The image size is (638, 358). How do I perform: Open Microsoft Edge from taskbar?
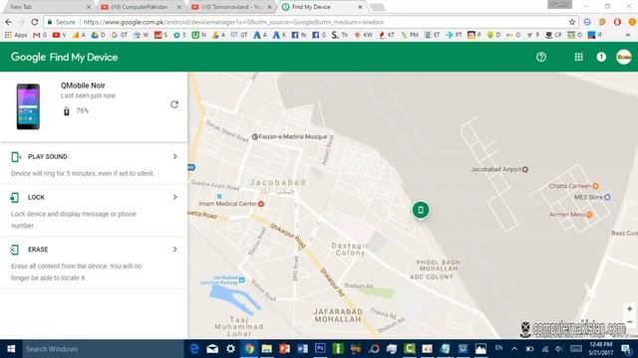click(195, 349)
